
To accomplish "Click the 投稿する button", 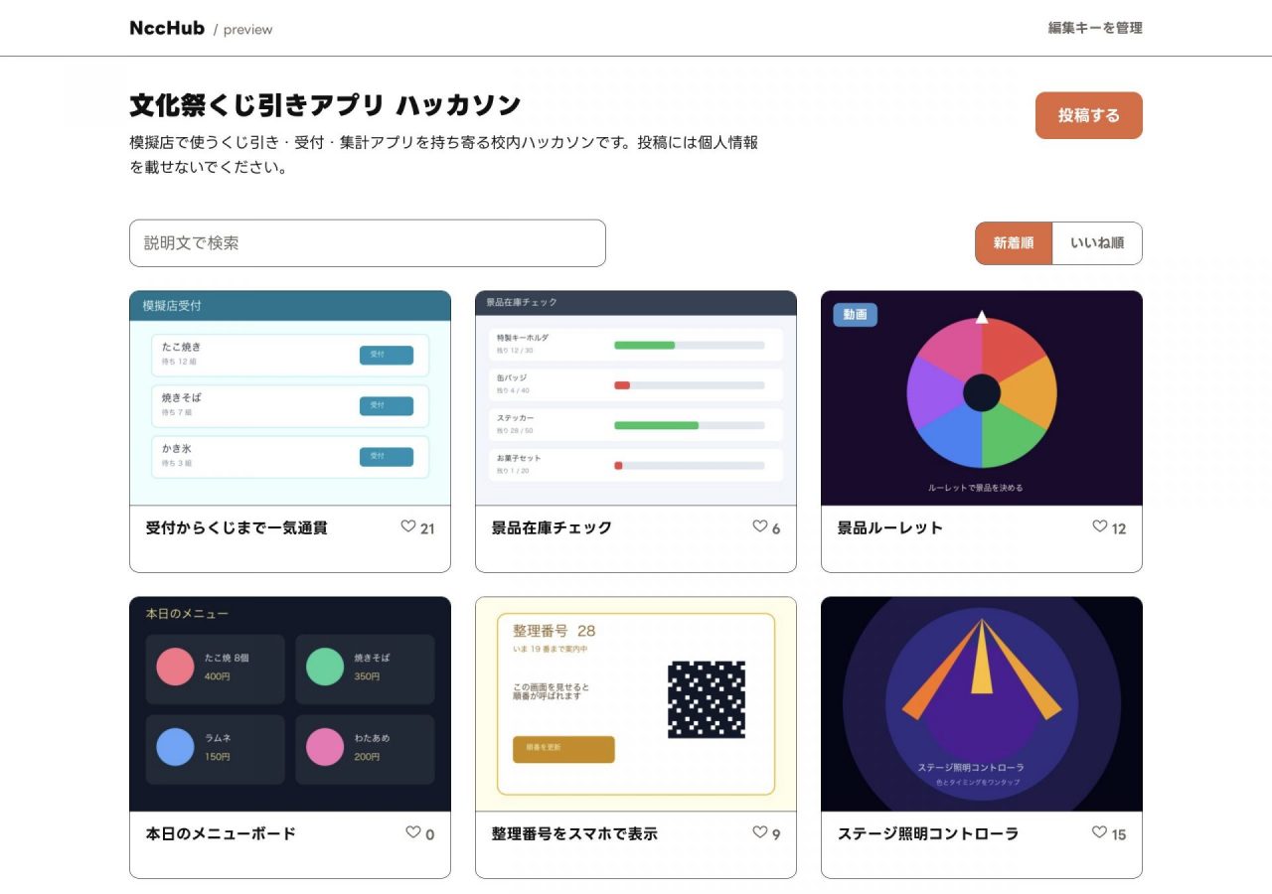I will tap(1089, 115).
